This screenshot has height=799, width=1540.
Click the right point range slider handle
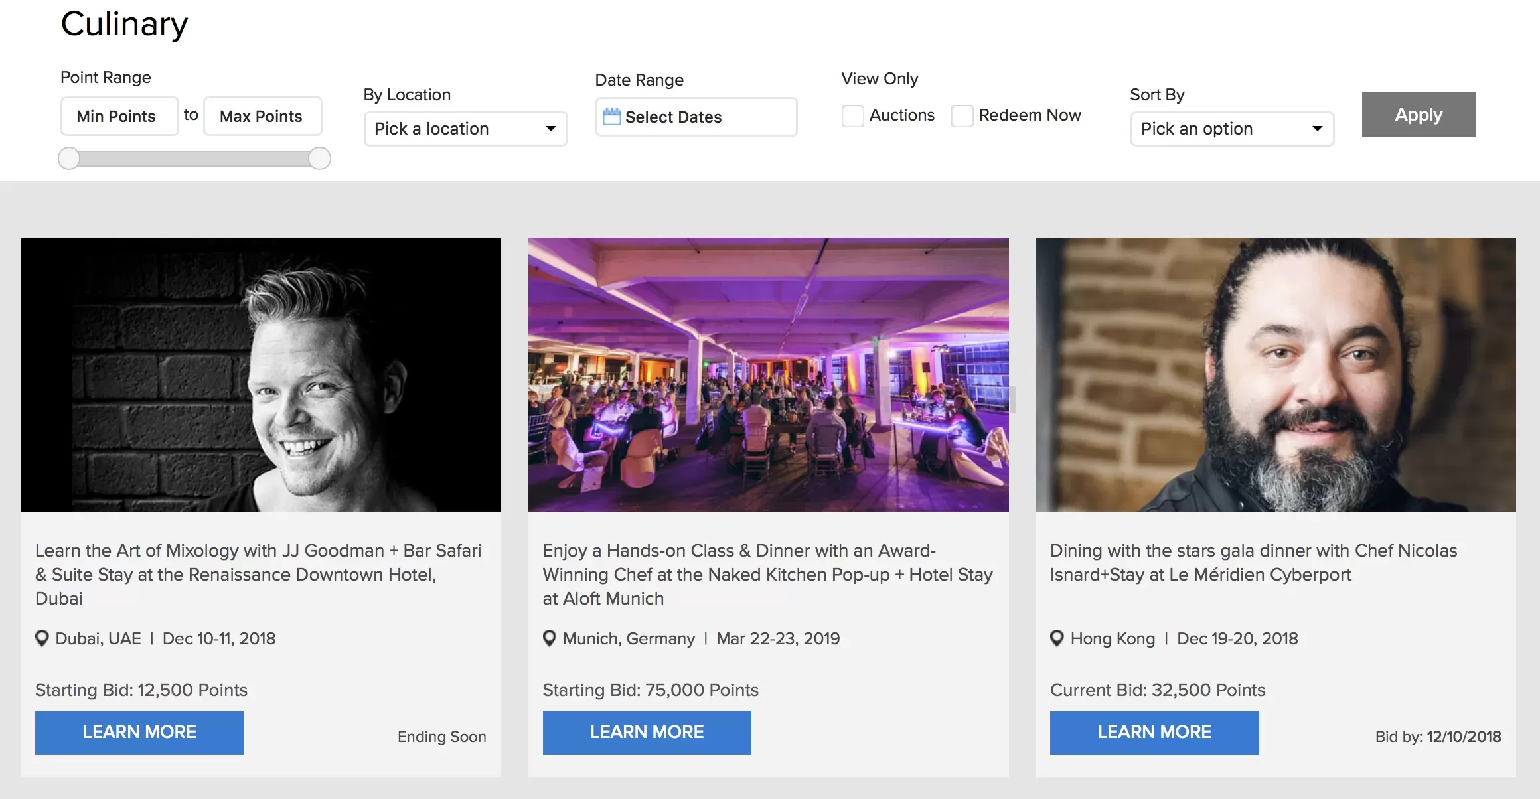tap(320, 159)
